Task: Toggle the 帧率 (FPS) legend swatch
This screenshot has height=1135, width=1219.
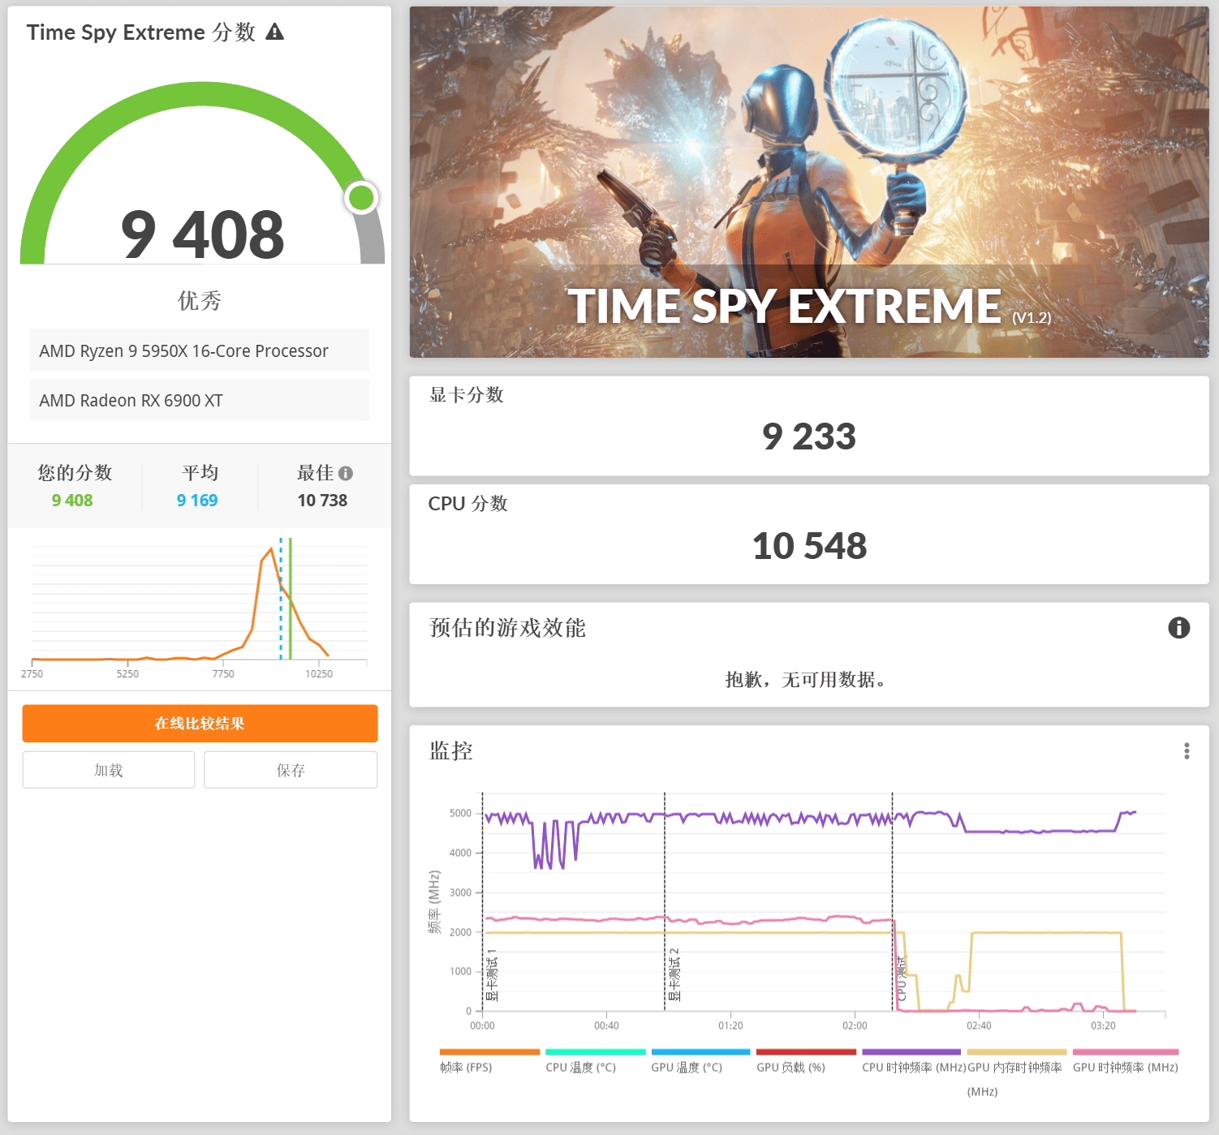Action: pyautogui.click(x=489, y=1052)
